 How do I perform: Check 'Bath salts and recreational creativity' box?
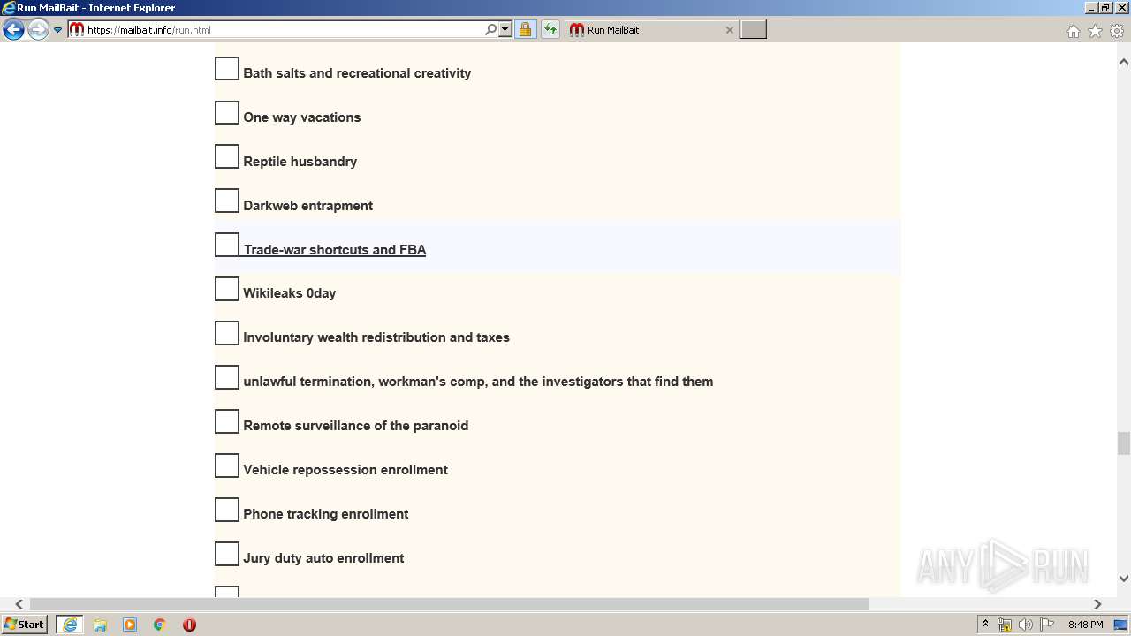click(x=227, y=69)
